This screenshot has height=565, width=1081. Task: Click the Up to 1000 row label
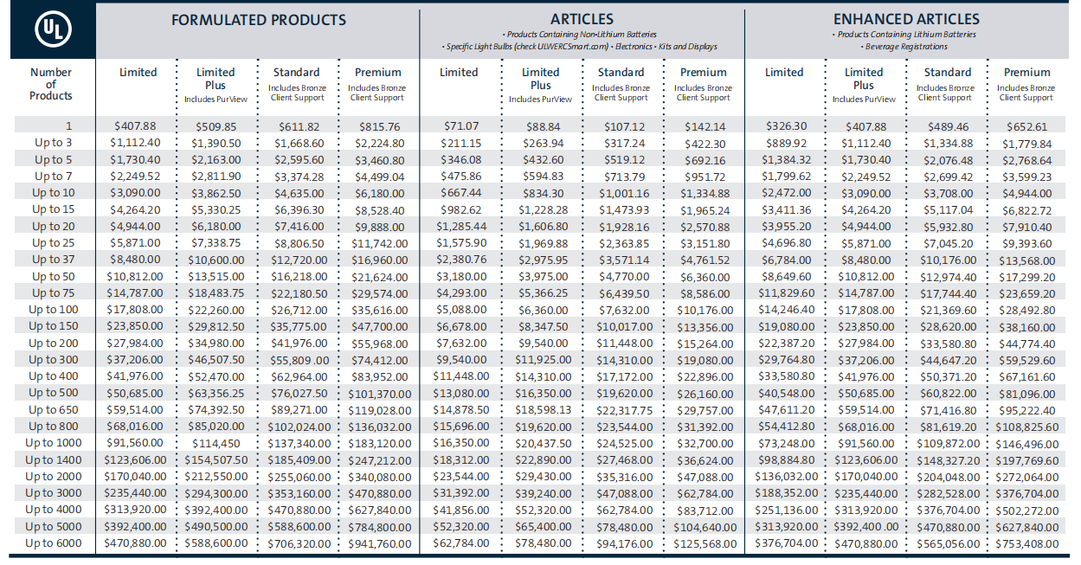click(x=54, y=443)
